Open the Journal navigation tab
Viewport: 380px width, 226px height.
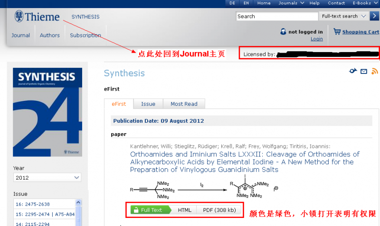coord(20,35)
